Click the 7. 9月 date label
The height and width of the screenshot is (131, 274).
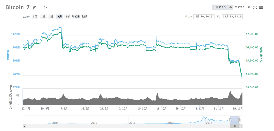tap(64, 108)
